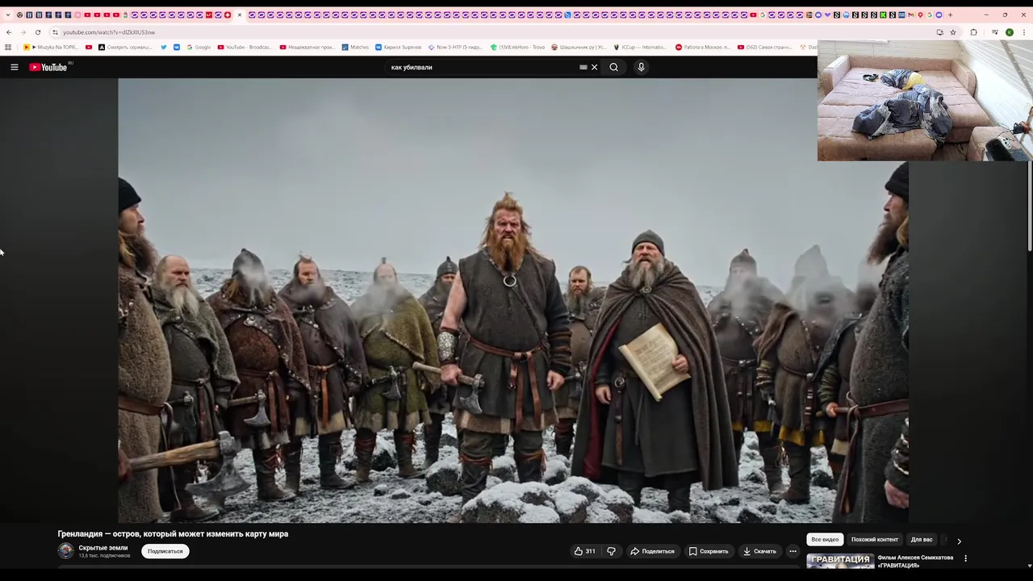This screenshot has height=581, width=1033.
Task: Open the Chrome extensions puzzle icon
Action: point(973,32)
